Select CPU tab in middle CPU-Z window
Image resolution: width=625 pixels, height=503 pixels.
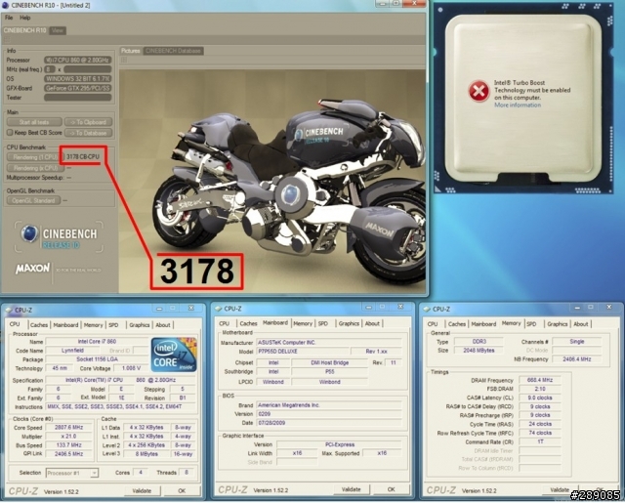(225, 323)
